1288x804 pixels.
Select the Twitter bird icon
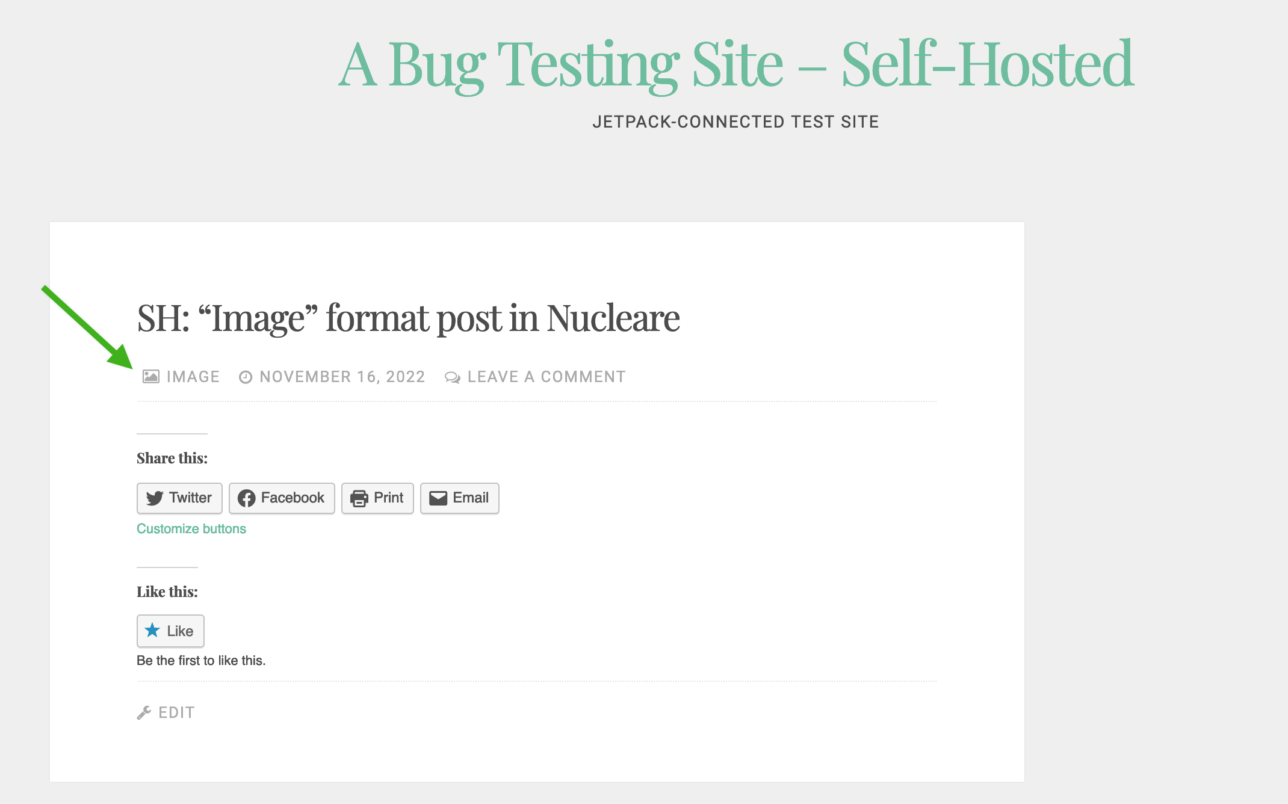coord(155,498)
